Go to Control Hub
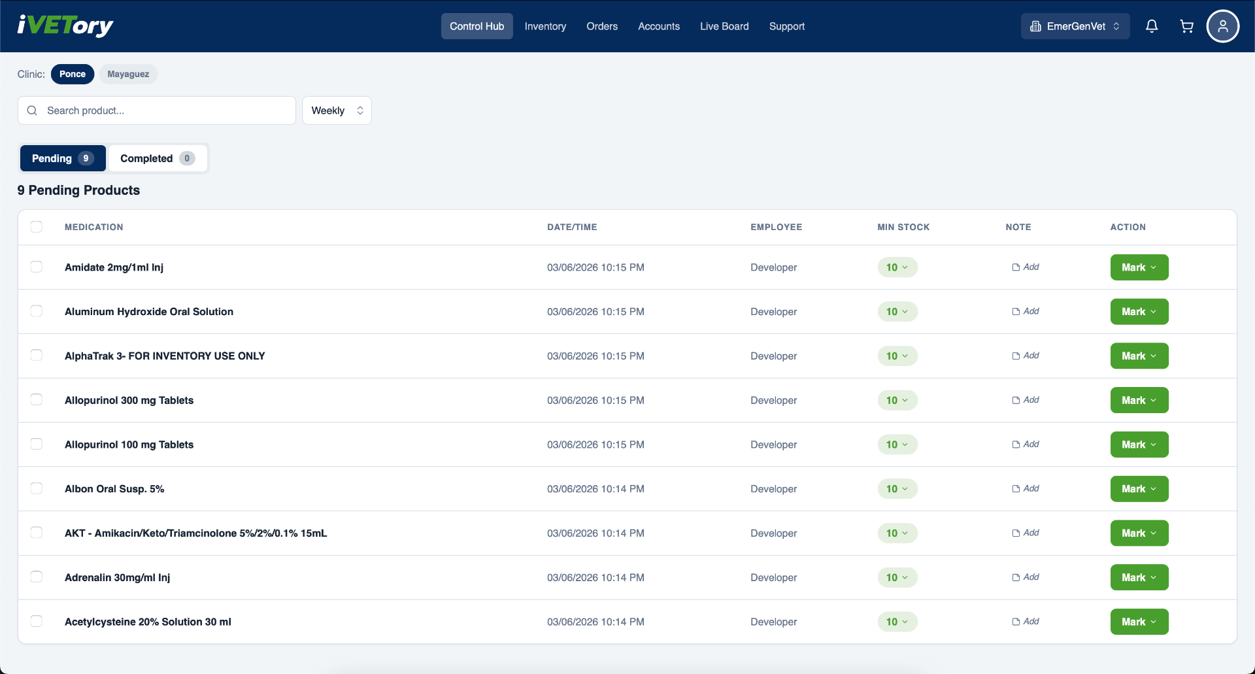Viewport: 1255px width, 674px height. [x=477, y=26]
